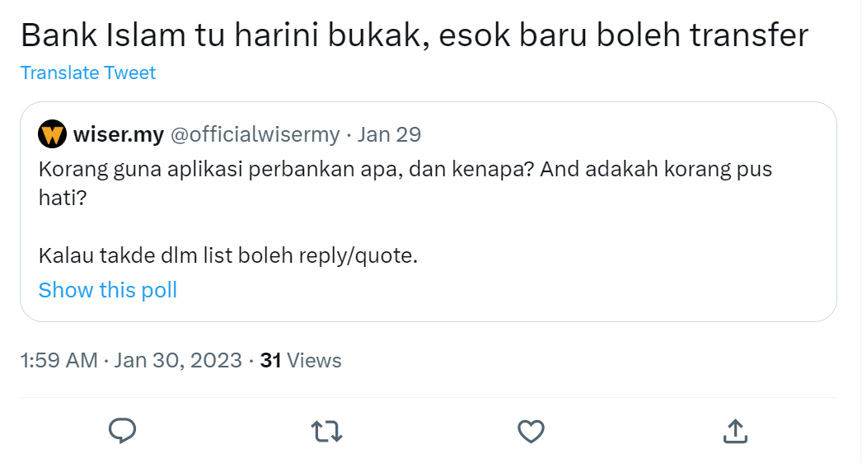
Task: Retweet this tweet using the arrows icon
Action: [x=326, y=430]
